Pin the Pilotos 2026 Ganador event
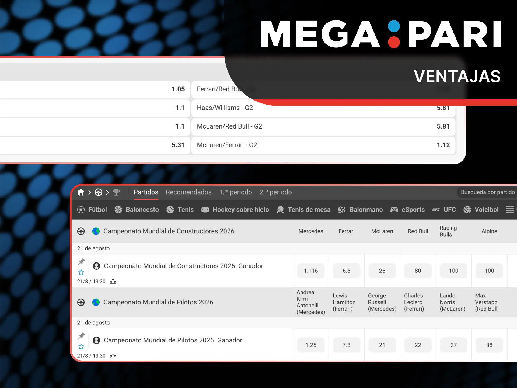 coord(81,336)
